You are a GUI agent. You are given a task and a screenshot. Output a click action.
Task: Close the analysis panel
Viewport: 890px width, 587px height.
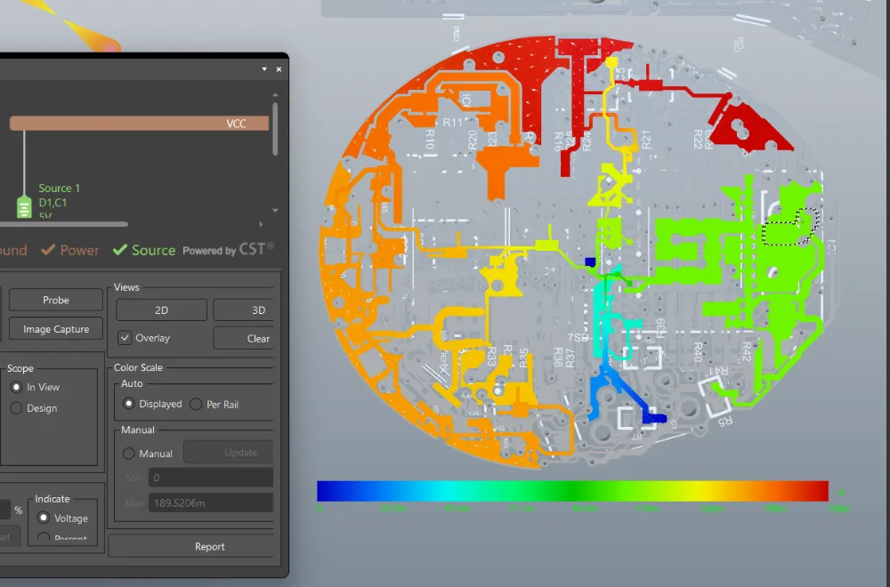coord(279,69)
